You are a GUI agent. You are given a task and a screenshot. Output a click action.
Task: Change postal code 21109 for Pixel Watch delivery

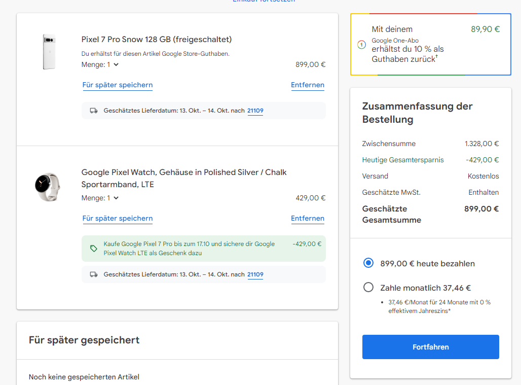point(255,274)
